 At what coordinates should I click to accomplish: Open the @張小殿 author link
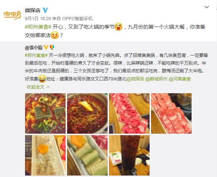(34, 48)
